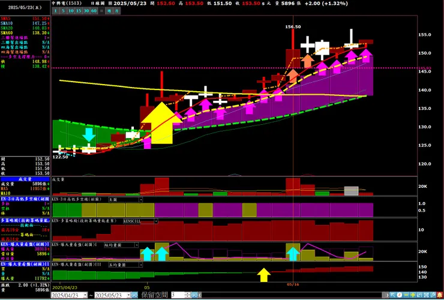The width and height of the screenshot is (444, 300).
Task: Open the end date 2025/05/23 dropdown
Action: tap(128, 295)
